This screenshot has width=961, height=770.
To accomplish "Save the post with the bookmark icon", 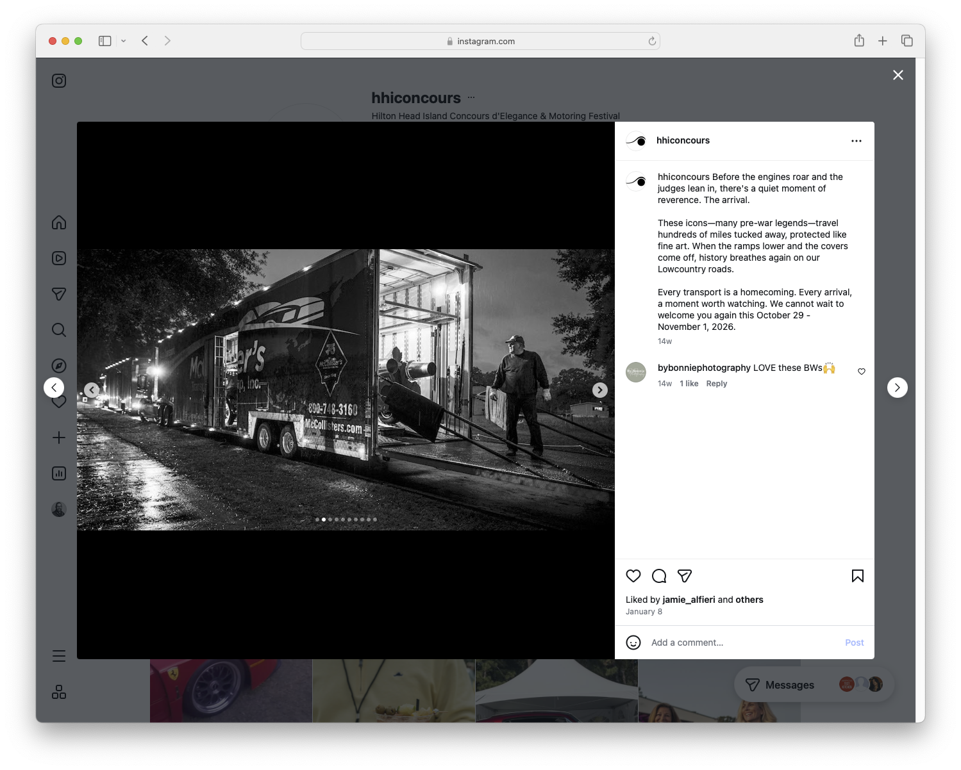I will tap(857, 576).
